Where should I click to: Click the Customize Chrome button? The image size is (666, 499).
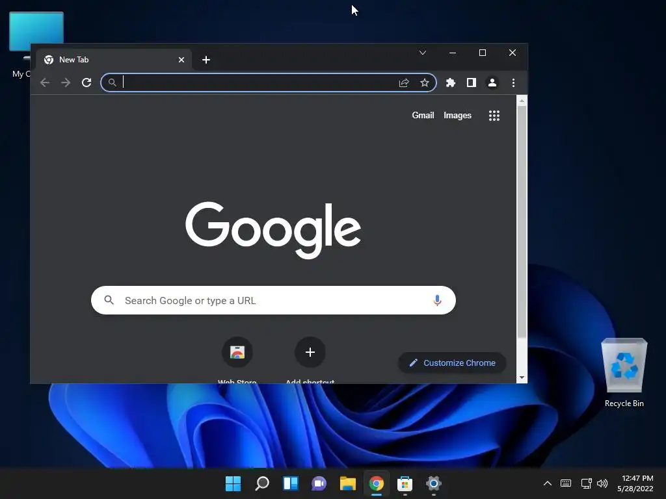click(452, 363)
